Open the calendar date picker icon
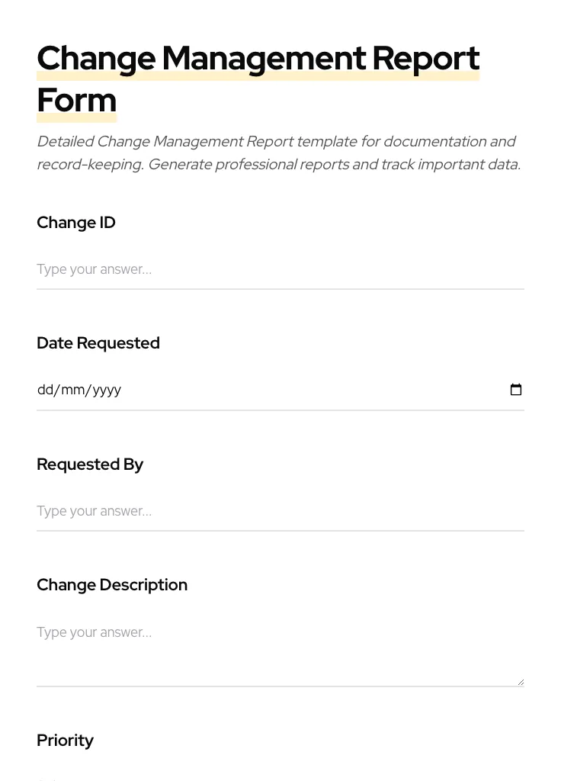Screen dimensions: 561x781 [516, 390]
